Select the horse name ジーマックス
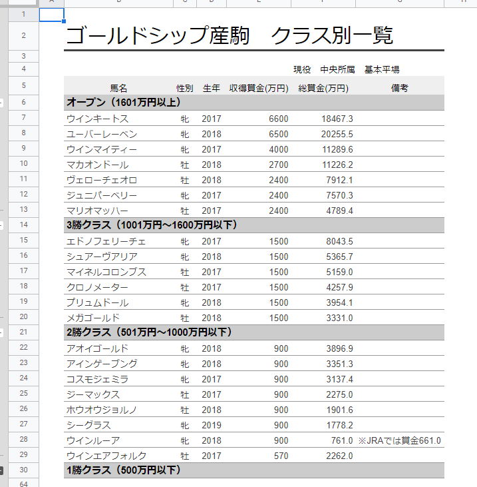 click(93, 394)
